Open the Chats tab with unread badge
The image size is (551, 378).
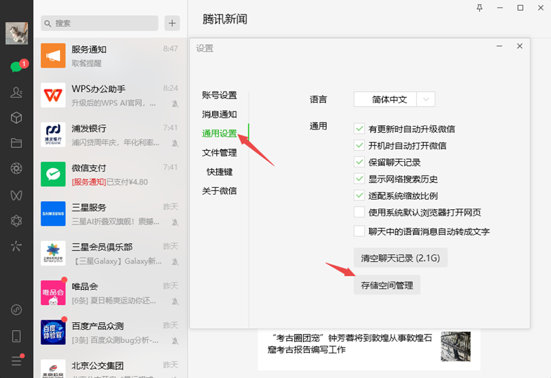click(x=17, y=65)
